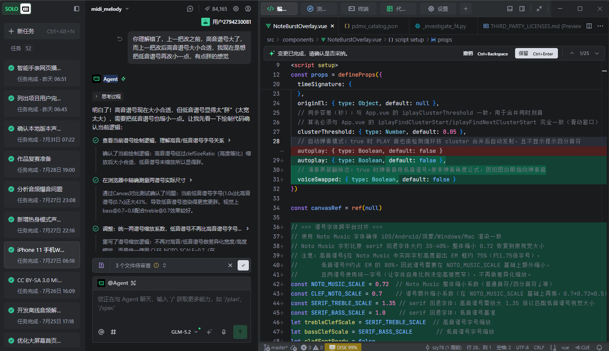Click the microphone voice input icon
The height and width of the screenshot is (351, 609).
[224, 332]
